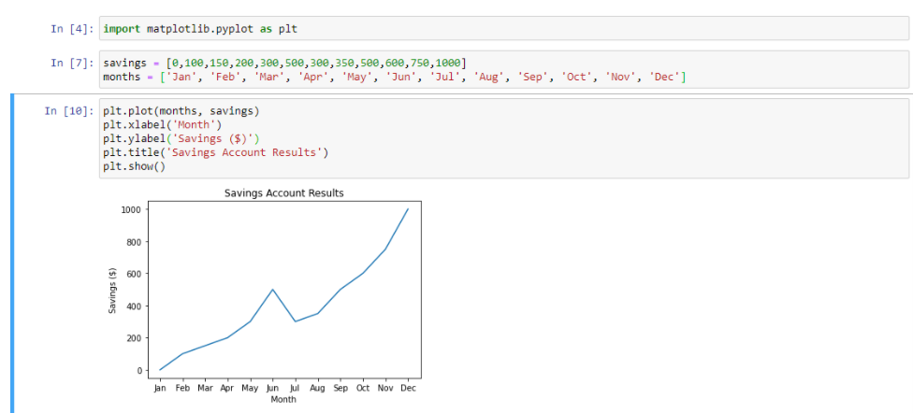913x413 pixels.
Task: Click the plt.show() line in the code
Action: [x=135, y=166]
